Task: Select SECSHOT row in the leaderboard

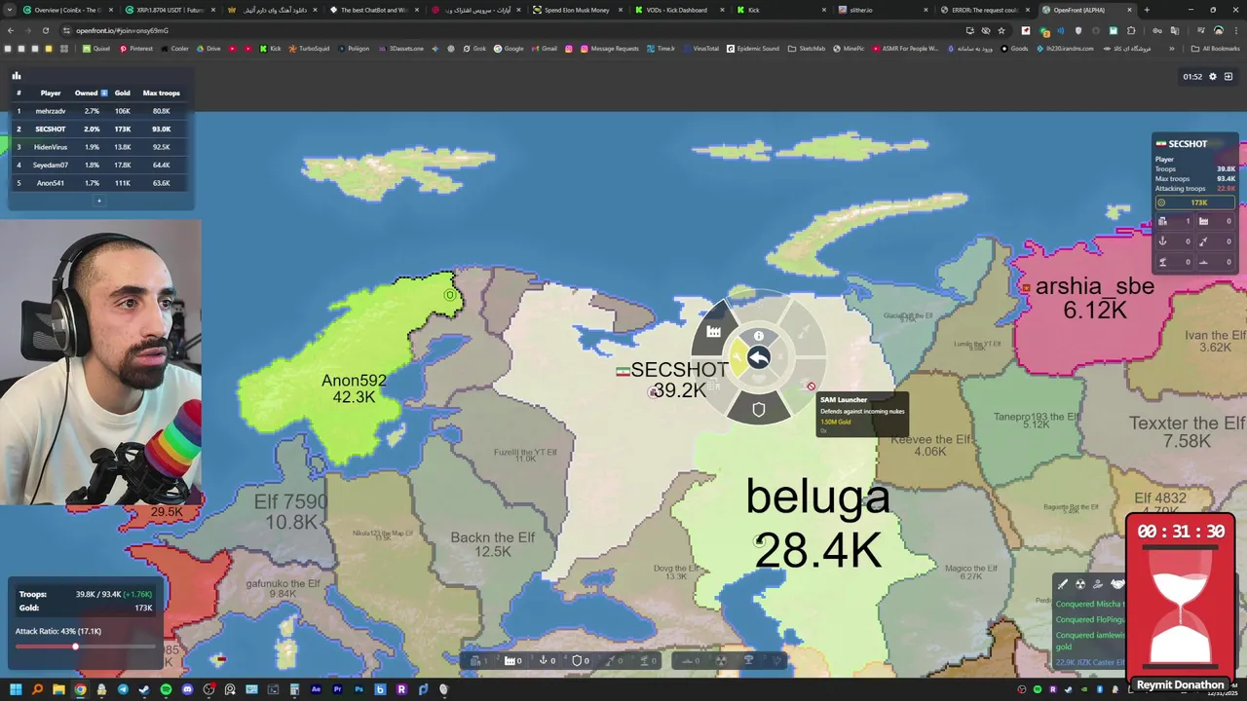Action: pos(100,129)
